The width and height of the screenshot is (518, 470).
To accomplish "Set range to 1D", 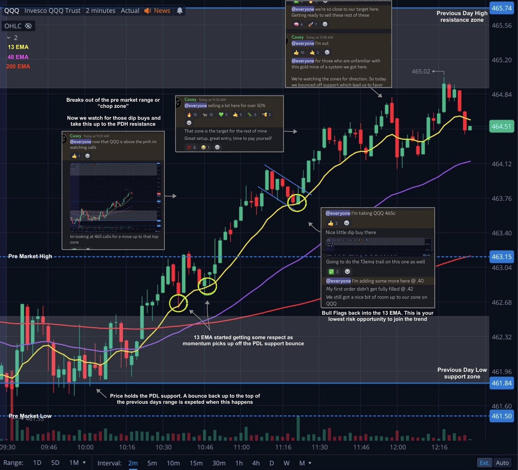I will point(37,463).
